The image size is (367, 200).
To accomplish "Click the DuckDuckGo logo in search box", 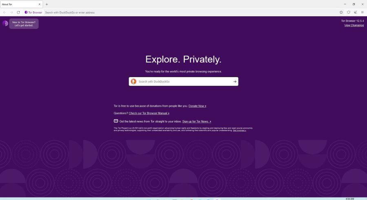I will click(134, 82).
